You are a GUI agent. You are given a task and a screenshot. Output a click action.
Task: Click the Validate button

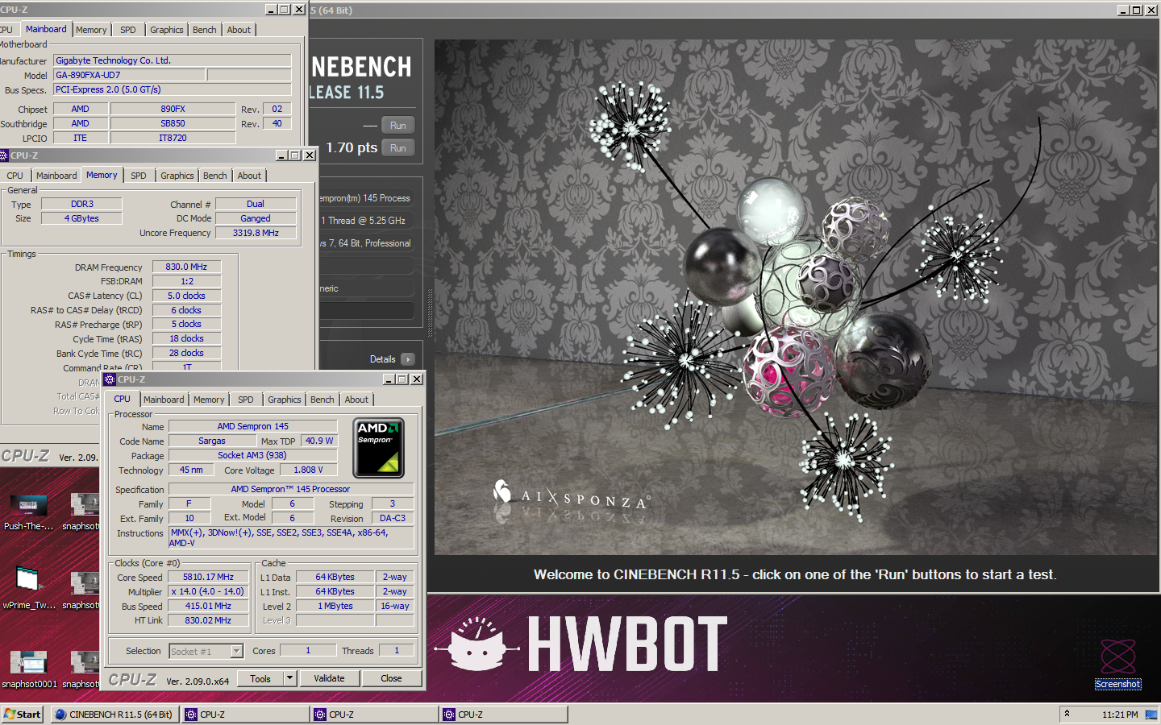pos(329,678)
